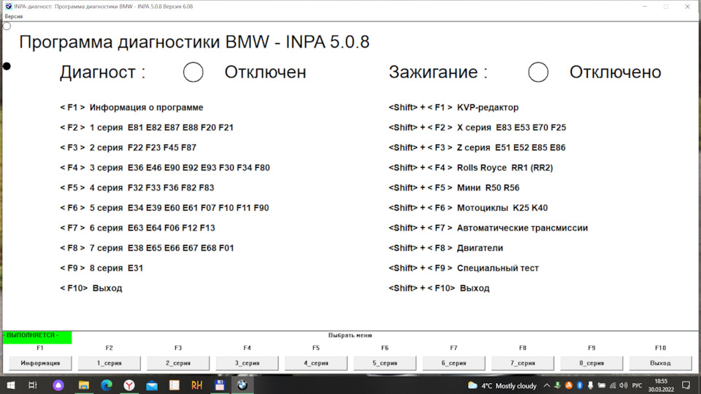The width and height of the screenshot is (701, 394).
Task: Click '5 серия E34 E39 E60' line
Action: 164,208
